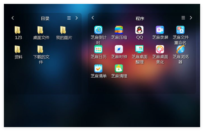204x131 pixels.
Task: Launch 芝麻桌面美化 beautify app
Action: pyautogui.click(x=160, y=49)
